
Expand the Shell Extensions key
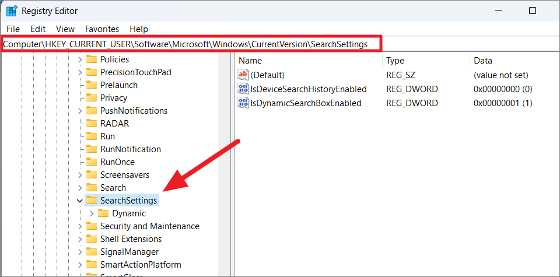[x=80, y=240]
